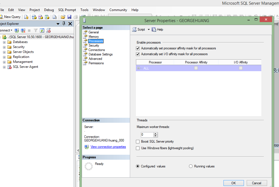The image size is (279, 187).
Task: Open the View menu
Action: point(22,10)
